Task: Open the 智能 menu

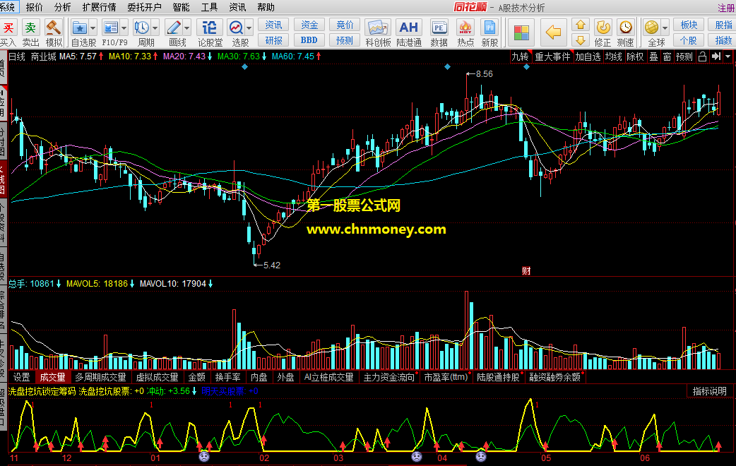Action: (181, 7)
